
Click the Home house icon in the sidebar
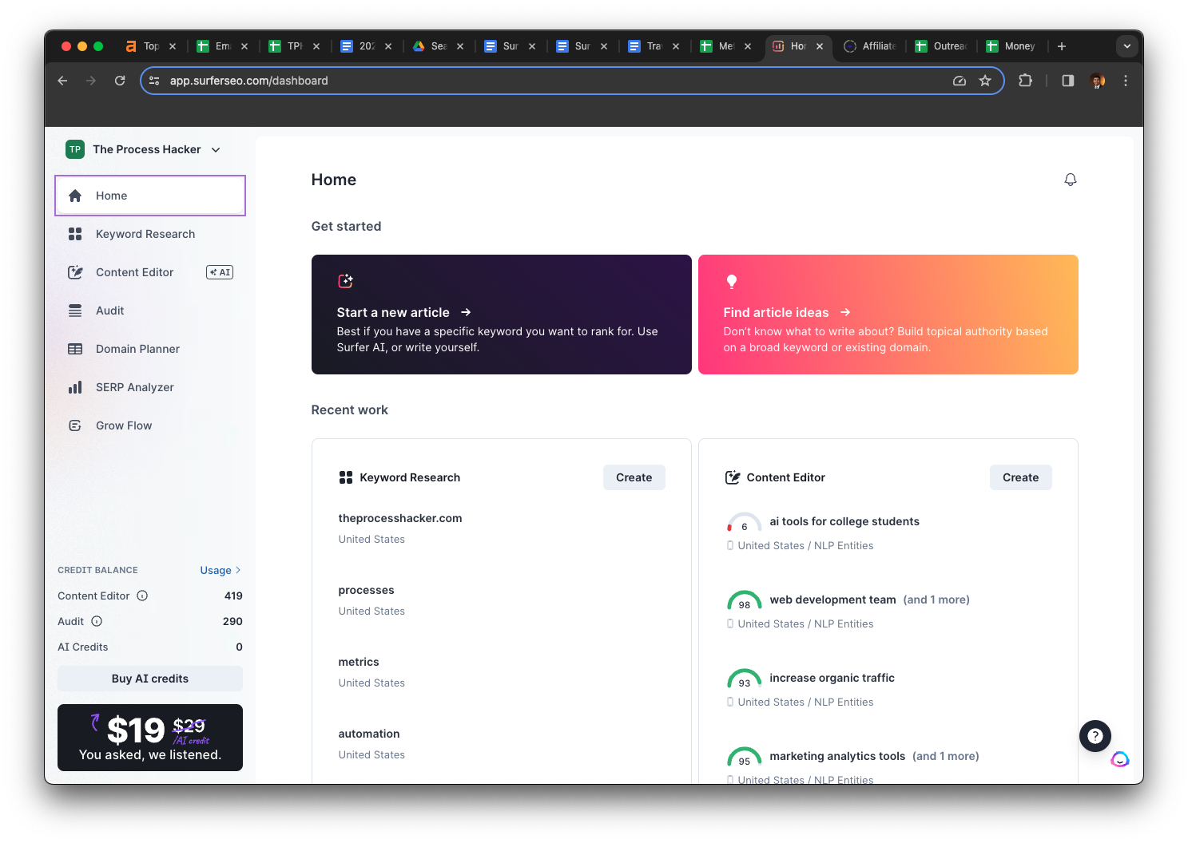tap(75, 196)
